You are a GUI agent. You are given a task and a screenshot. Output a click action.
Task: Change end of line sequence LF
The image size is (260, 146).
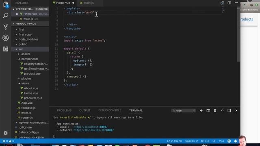pyautogui.click(x=214, y=141)
